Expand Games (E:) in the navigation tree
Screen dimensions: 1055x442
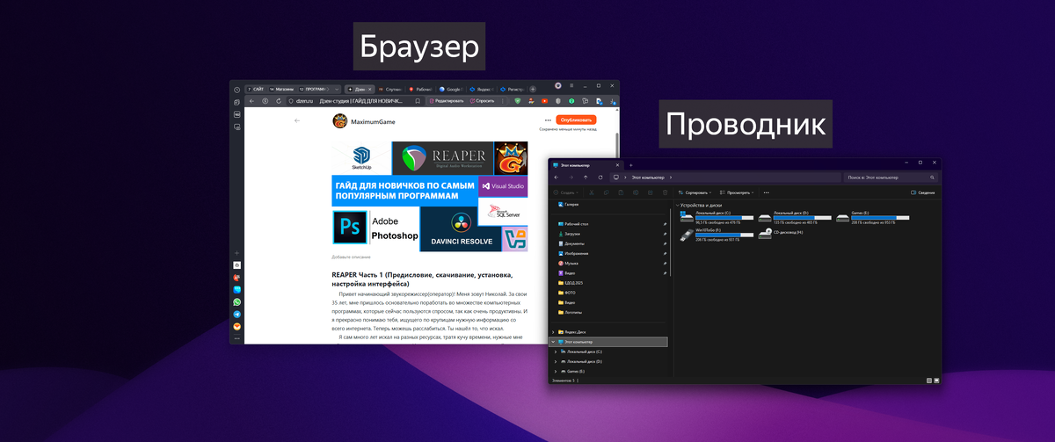(555, 372)
